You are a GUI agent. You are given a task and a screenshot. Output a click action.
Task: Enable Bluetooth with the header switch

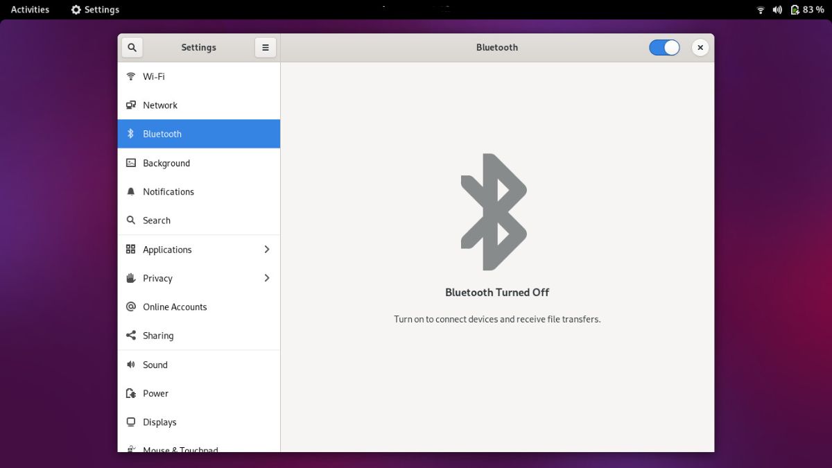point(664,47)
